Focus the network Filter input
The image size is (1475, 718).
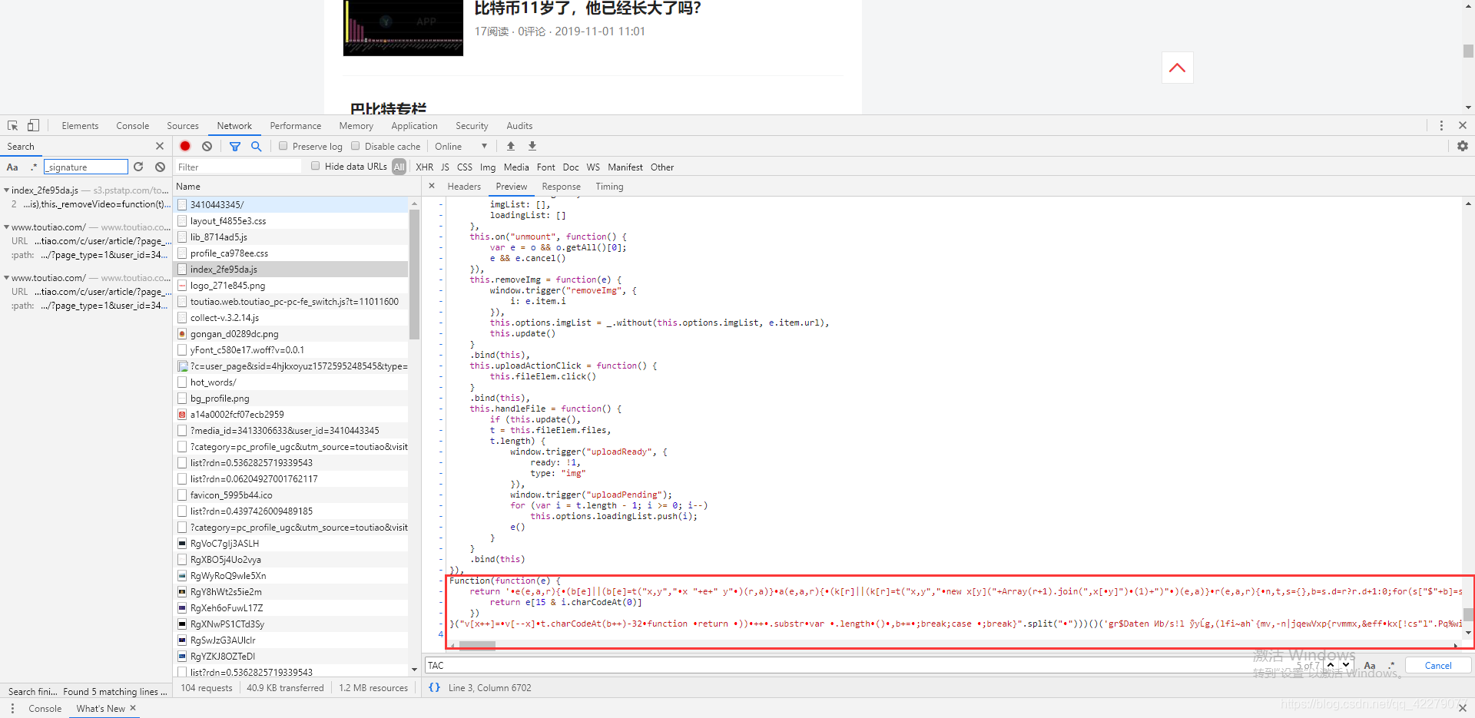point(240,167)
